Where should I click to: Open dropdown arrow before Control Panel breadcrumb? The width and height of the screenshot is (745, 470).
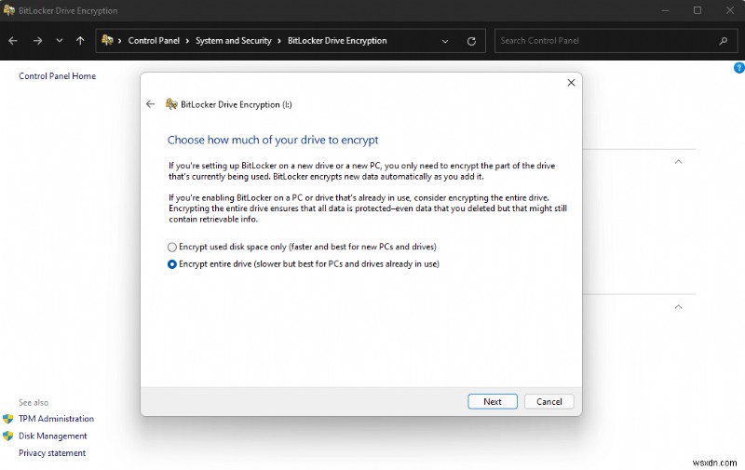[x=120, y=41]
